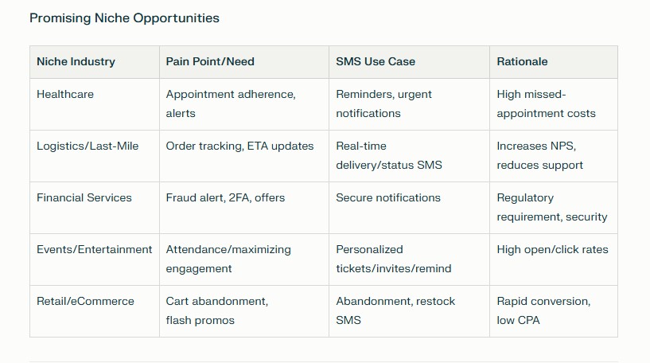Select the 'SMS Use Case' column header
The image size is (650, 363).
376,61
